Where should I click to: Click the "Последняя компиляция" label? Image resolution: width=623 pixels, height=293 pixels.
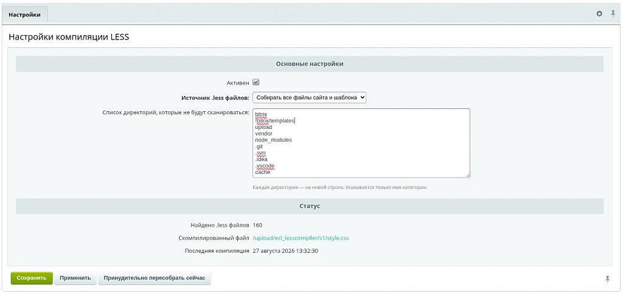(217, 251)
